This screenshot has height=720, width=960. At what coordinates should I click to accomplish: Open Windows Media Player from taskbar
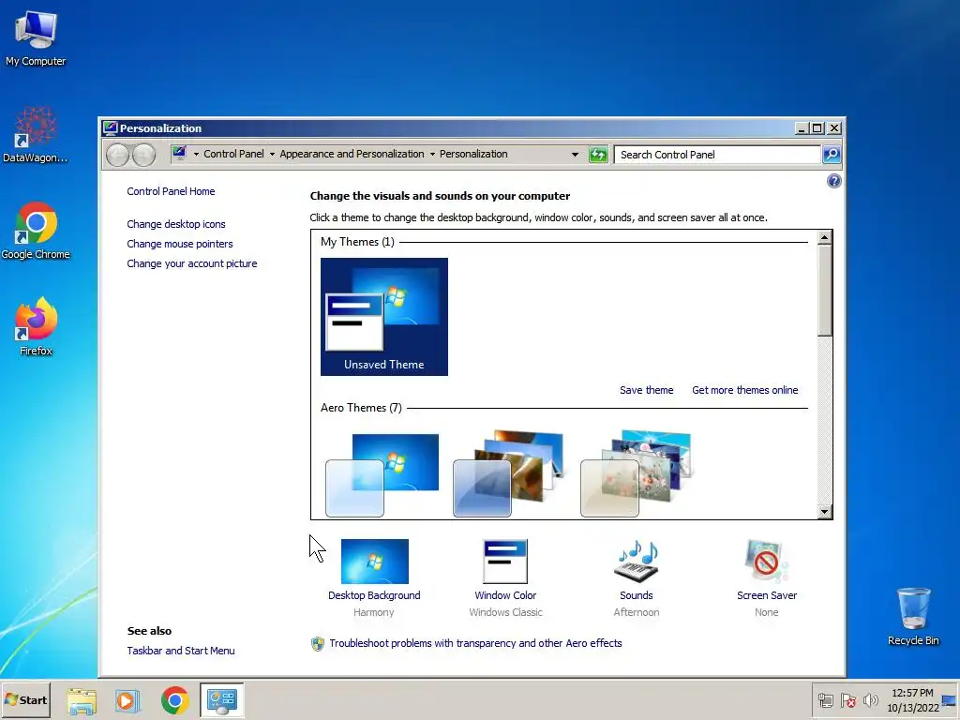tap(127, 700)
